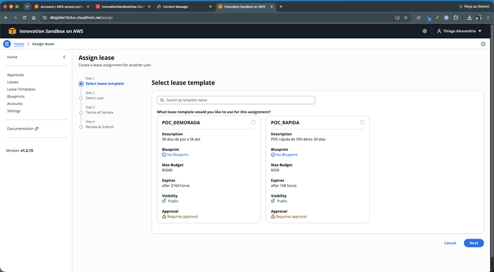The height and width of the screenshot is (272, 494).
Task: Close the Content Manager tab
Action: [211, 7]
